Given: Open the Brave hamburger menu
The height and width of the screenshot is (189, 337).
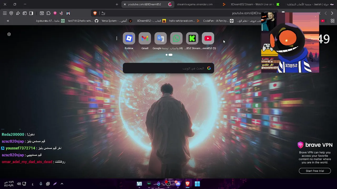Looking at the screenshot, I should click(x=5, y=13).
